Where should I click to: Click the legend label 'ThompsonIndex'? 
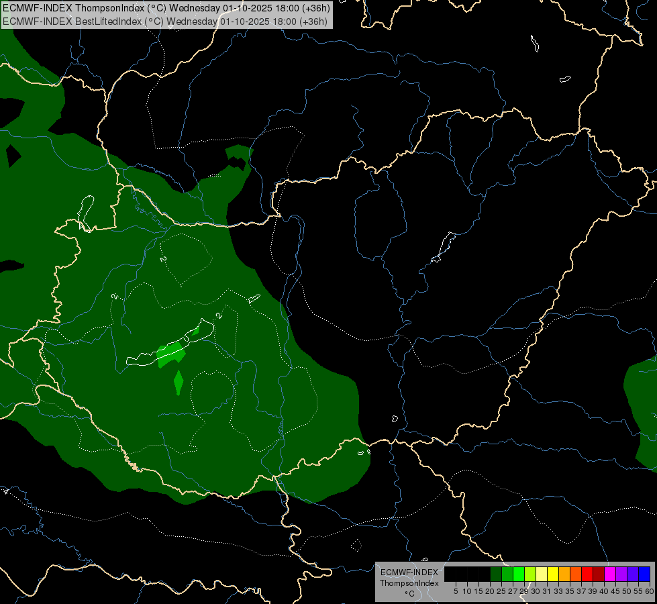click(x=409, y=583)
